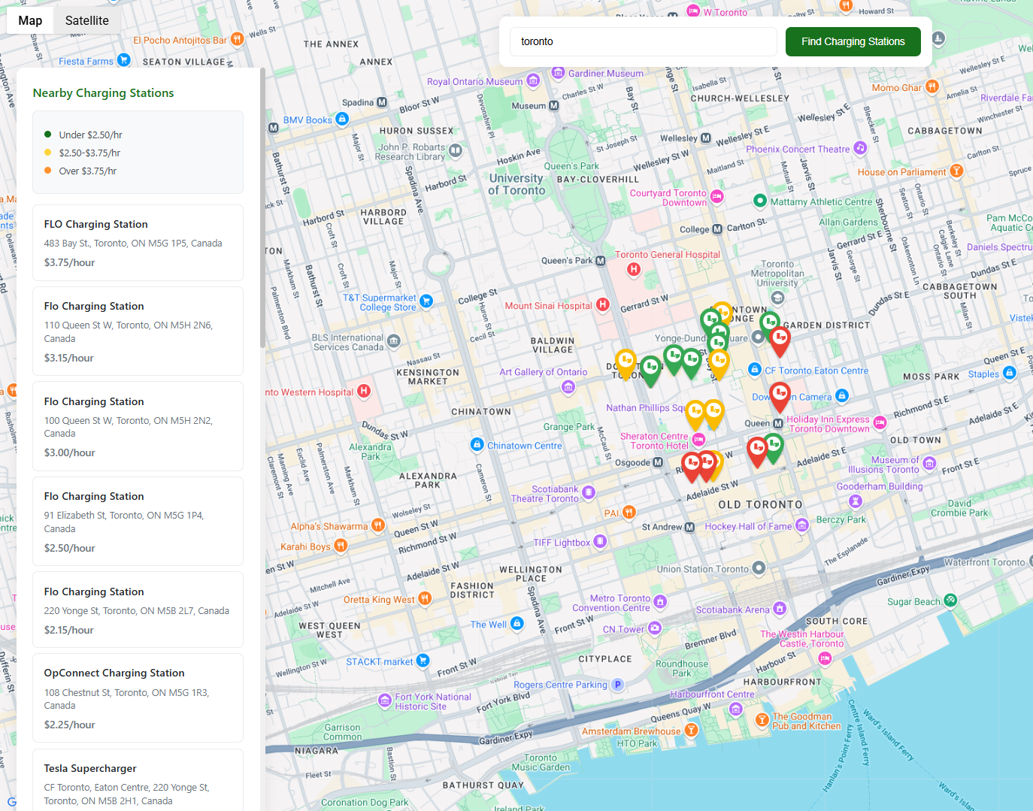Click the green Under $2.50/hr legend dot
Viewport: 1033px width, 811px height.
[48, 135]
